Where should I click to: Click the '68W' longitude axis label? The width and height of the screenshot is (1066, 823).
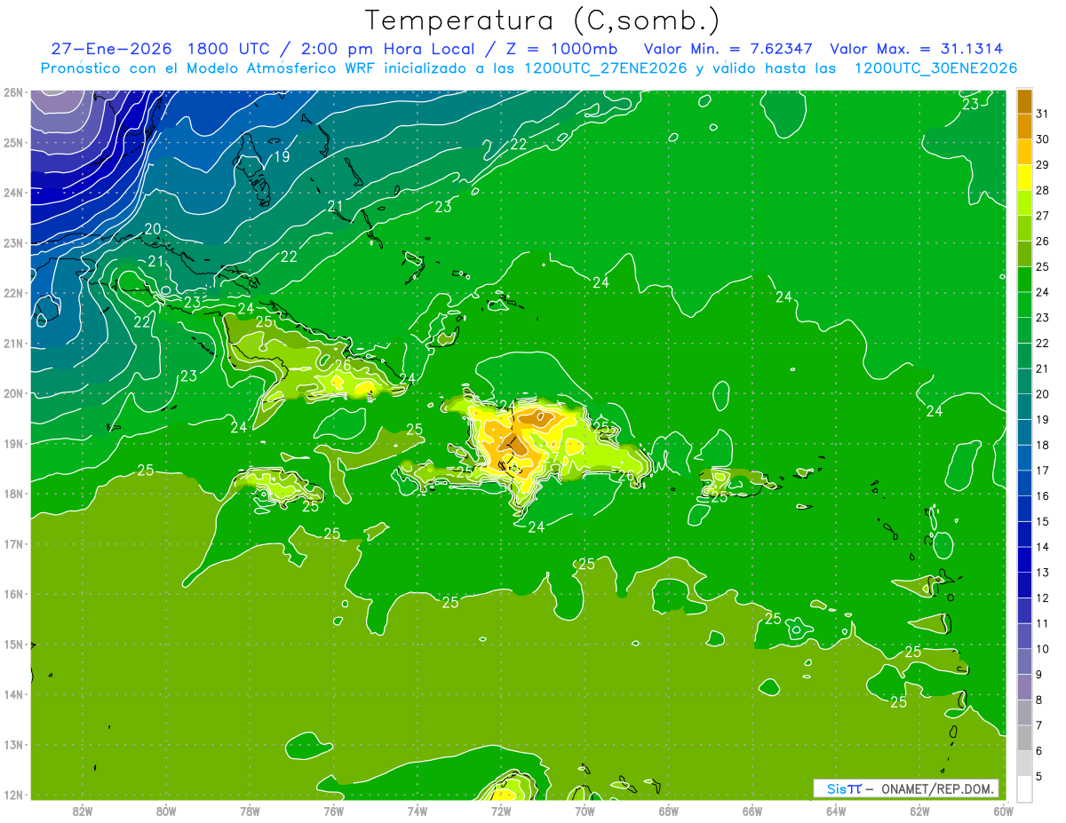coord(669,811)
